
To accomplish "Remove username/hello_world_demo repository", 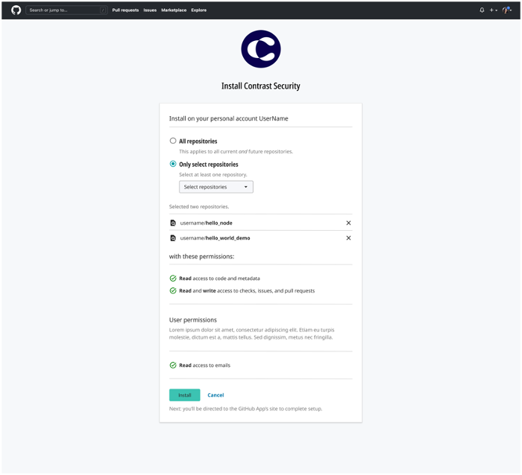I will tap(348, 238).
